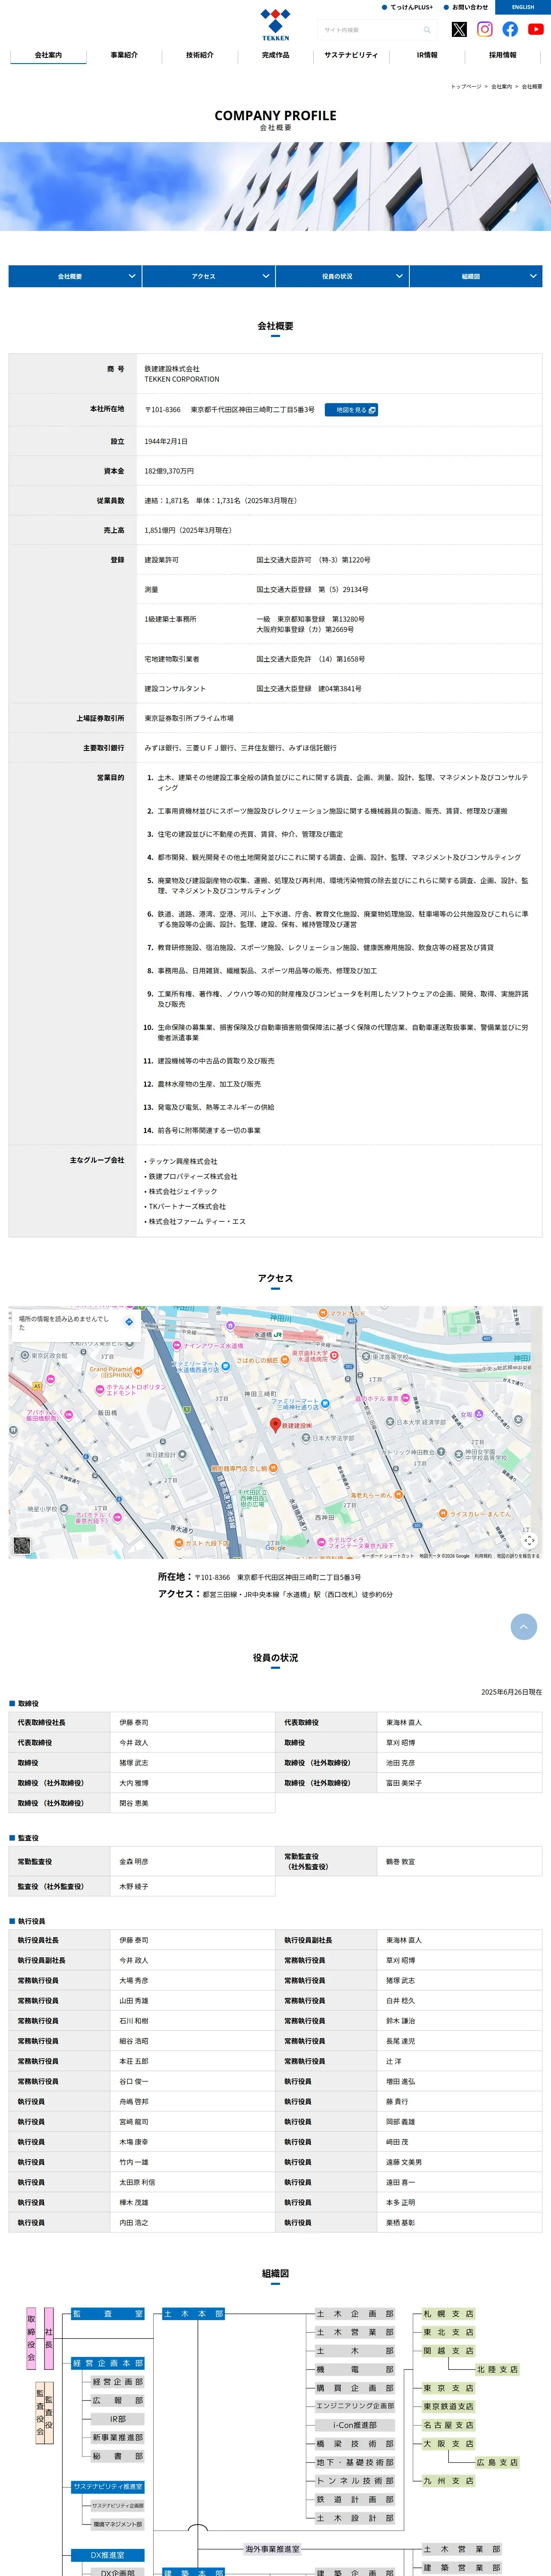
Task: Click the 札幌支店 box in org chart
Action: (448, 2314)
